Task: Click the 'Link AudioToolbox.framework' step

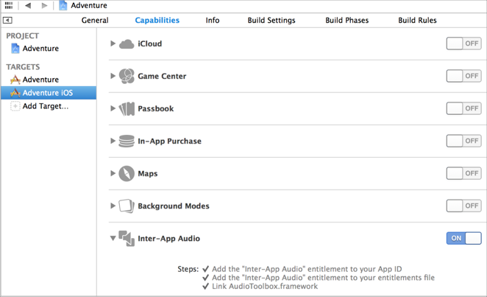Action: (x=265, y=287)
